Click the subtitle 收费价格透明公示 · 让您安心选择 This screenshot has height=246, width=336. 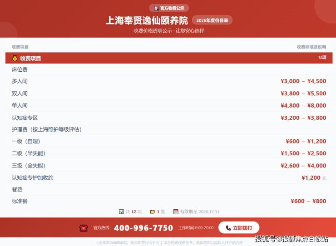(169, 31)
